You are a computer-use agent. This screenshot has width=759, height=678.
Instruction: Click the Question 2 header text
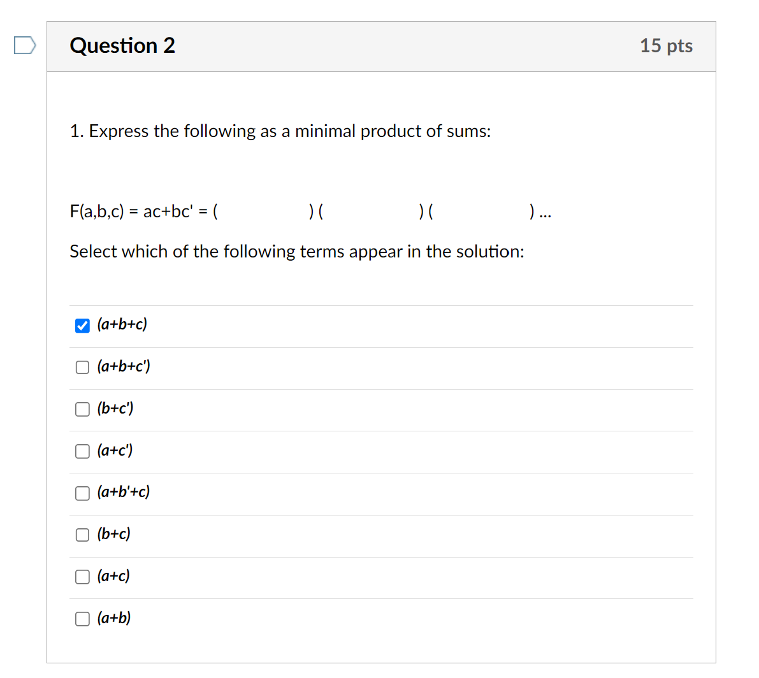pos(122,45)
